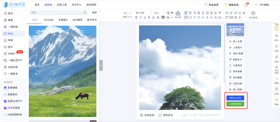The height and width of the screenshot is (122, 280).
Task: Open the notification bell icon
Action: point(246,5)
